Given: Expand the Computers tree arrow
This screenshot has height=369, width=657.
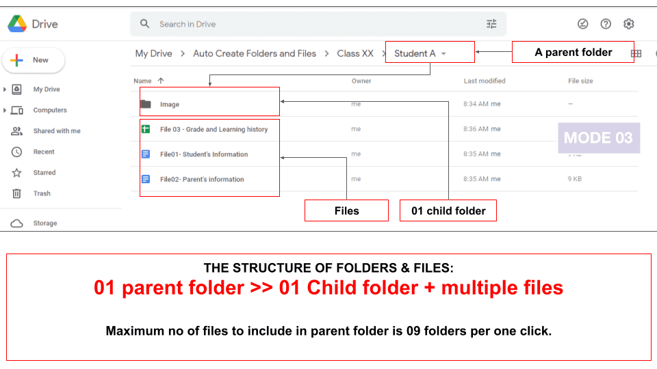Looking at the screenshot, I should click(x=5, y=110).
